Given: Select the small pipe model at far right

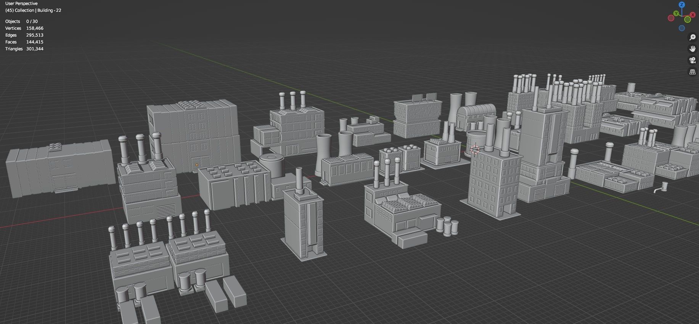Looking at the screenshot, I should tap(662, 187).
